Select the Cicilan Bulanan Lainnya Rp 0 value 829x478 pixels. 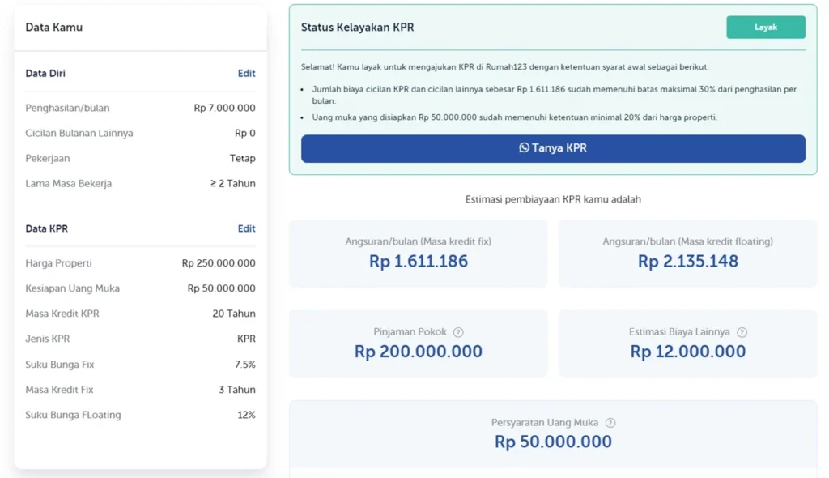[x=245, y=133]
